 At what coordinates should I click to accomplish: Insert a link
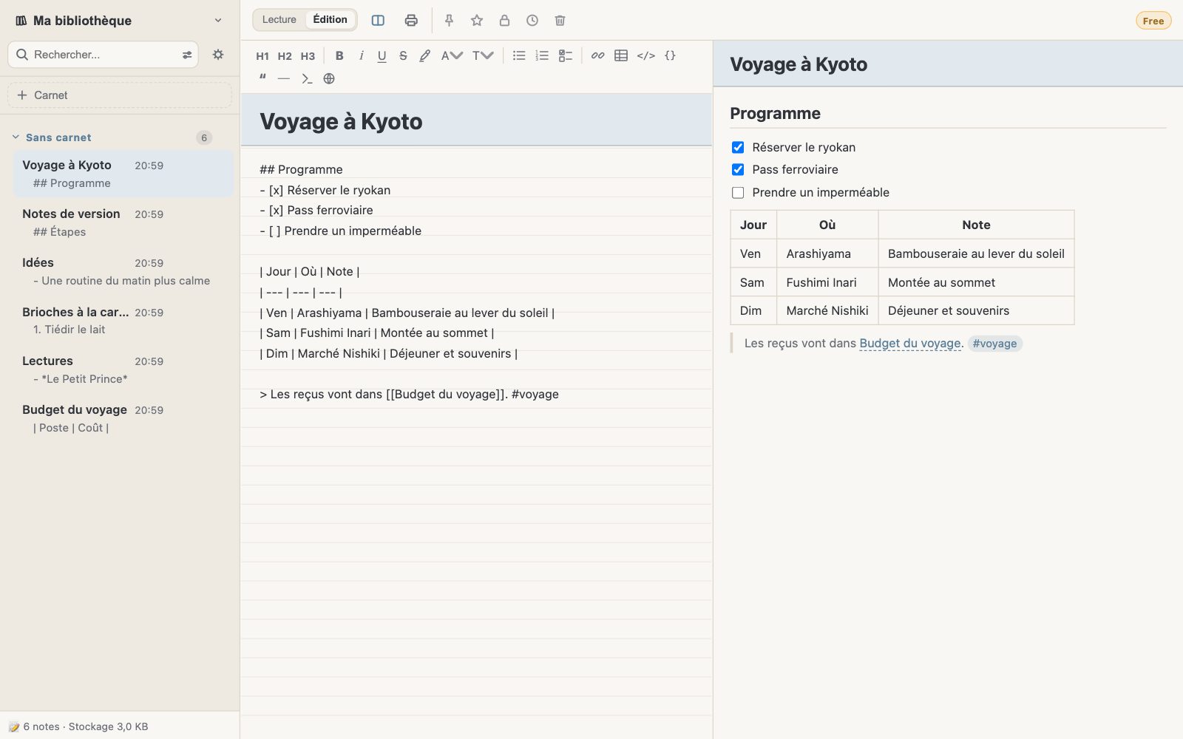pos(597,55)
